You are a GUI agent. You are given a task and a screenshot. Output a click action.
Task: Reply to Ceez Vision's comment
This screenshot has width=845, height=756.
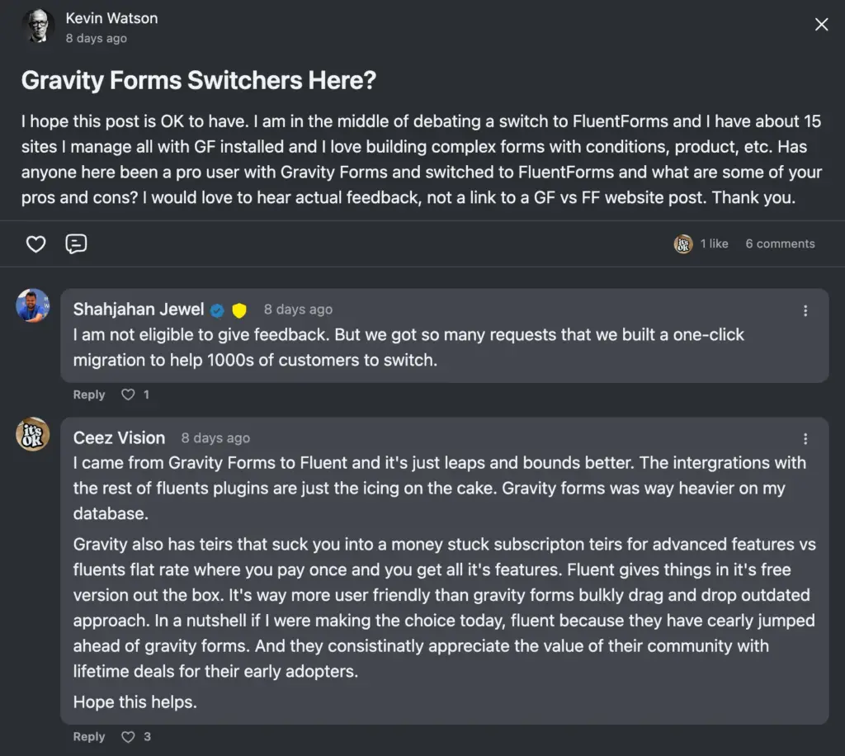click(89, 736)
